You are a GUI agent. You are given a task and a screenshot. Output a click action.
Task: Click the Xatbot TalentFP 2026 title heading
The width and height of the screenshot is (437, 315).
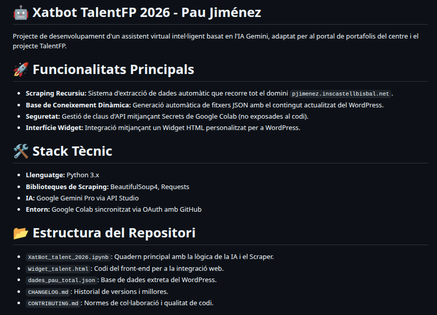click(147, 13)
